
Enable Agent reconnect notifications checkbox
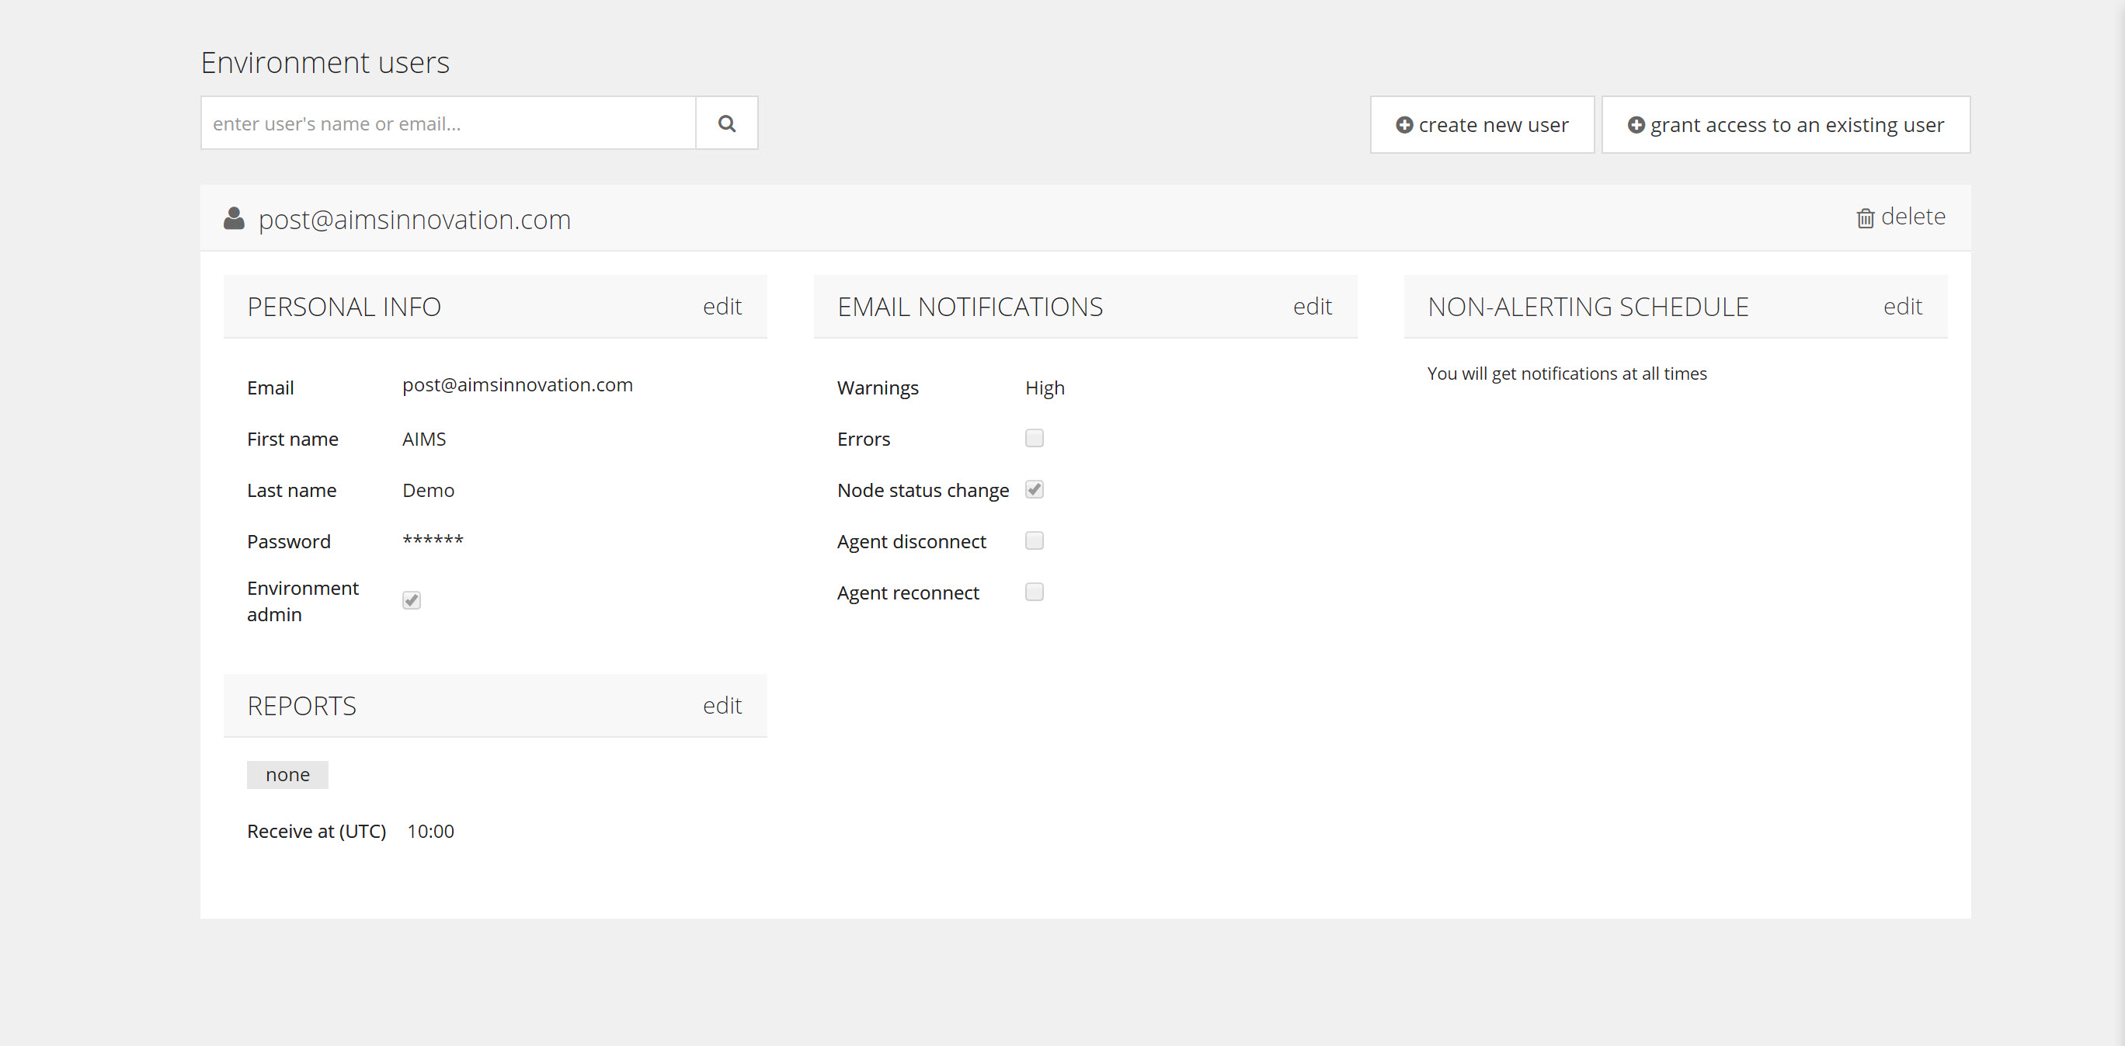1034,592
